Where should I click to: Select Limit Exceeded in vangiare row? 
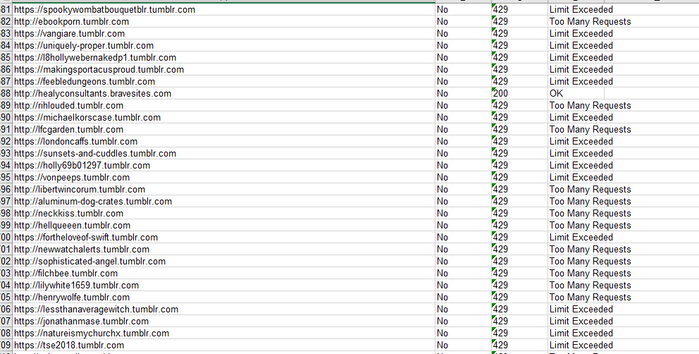point(581,33)
